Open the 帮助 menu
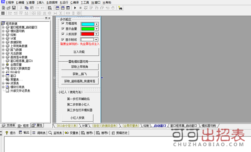The width and height of the screenshot is (251, 152). point(107,2)
